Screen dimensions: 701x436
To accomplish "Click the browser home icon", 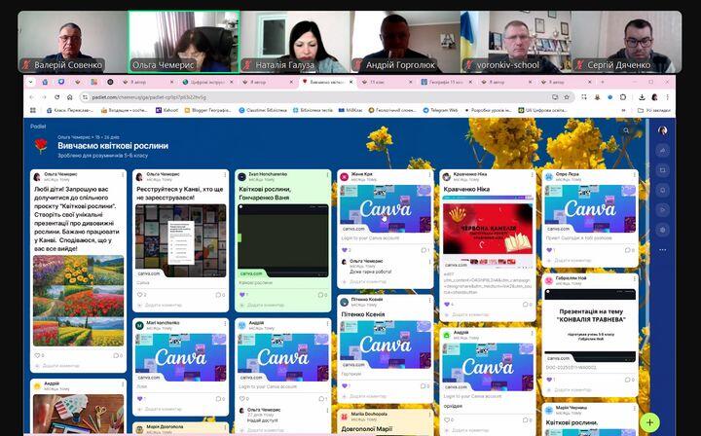I will click(70, 97).
